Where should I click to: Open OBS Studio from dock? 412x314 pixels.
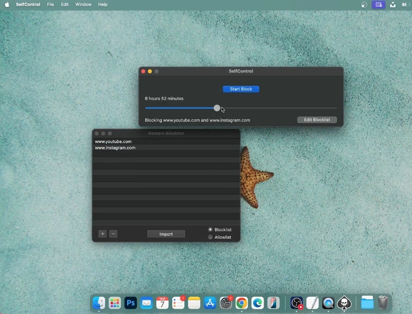point(297,303)
